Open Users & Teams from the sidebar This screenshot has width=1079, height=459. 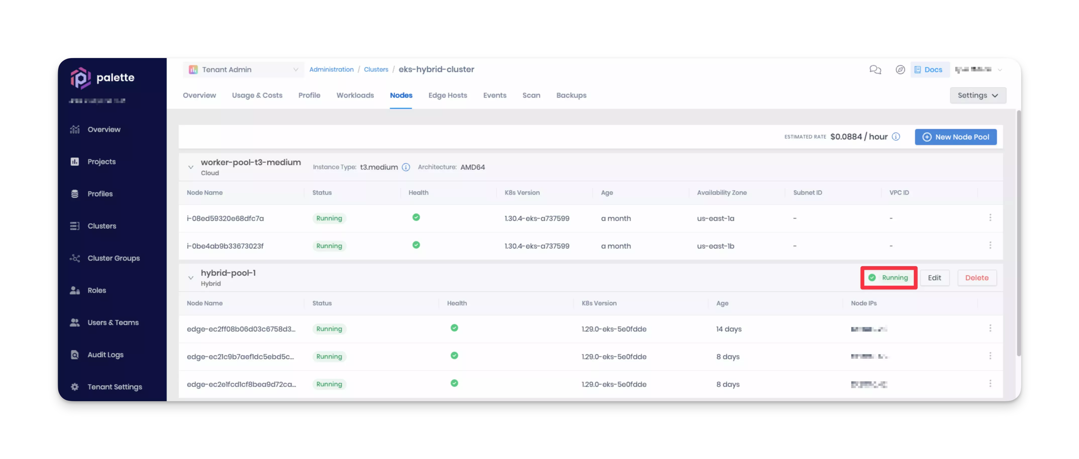(x=113, y=322)
